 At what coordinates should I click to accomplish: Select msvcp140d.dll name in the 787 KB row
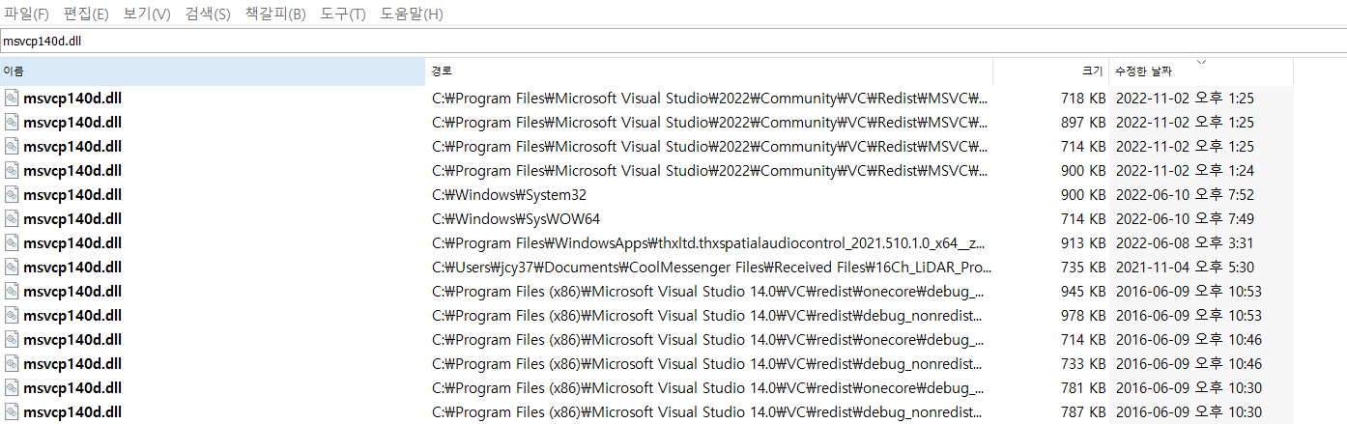(x=72, y=411)
